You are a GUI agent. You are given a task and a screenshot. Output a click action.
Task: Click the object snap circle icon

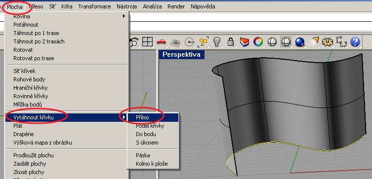[190, 42]
